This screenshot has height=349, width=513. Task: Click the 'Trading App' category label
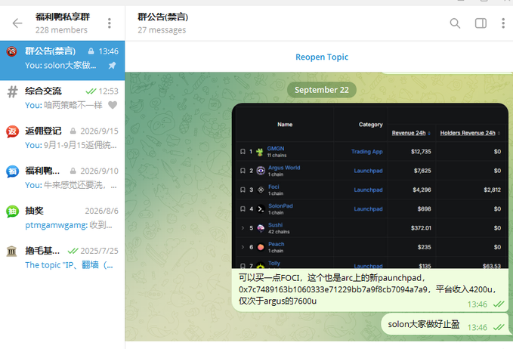[x=366, y=151]
